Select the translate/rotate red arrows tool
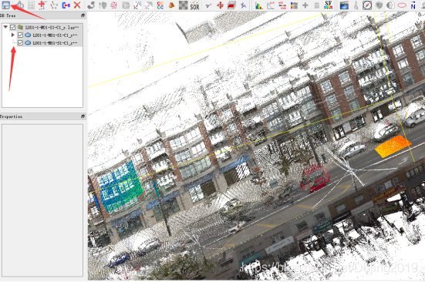 220,5
